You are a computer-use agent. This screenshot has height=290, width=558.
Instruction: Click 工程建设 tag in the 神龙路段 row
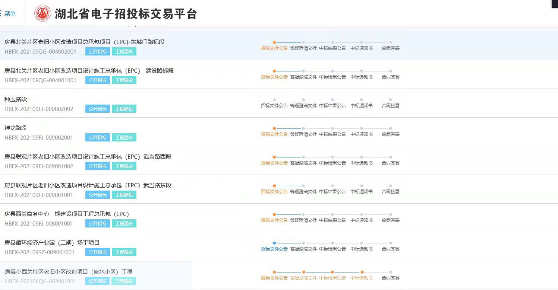[124, 138]
